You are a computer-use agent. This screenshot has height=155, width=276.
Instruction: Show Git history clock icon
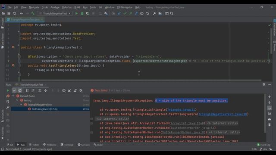(142, 13)
